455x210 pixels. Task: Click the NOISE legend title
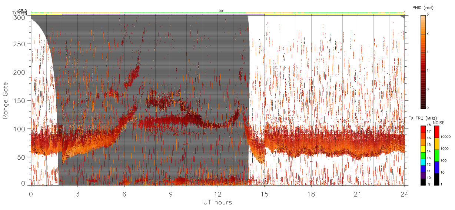click(x=439, y=122)
